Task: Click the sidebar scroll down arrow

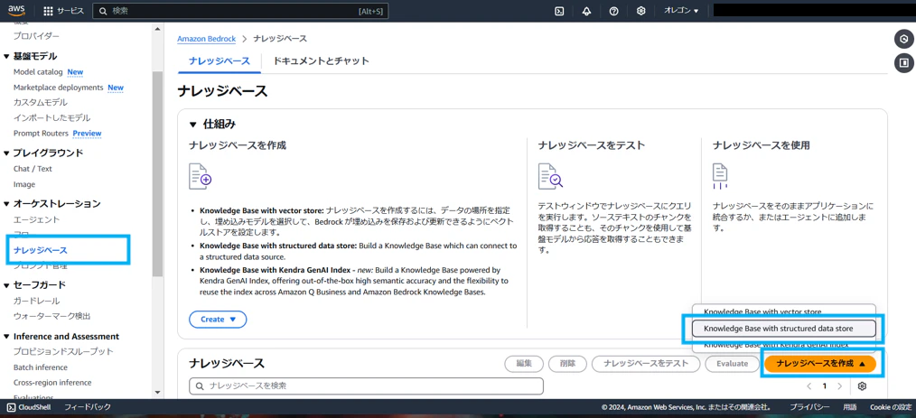Action: pyautogui.click(x=157, y=393)
